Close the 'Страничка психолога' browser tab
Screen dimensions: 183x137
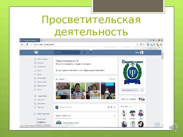[x=39, y=40]
